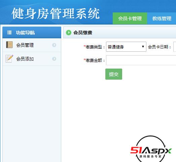The image size is (176, 162).
Task: Click the round arrow icon on 会员添加 row
Action: click(x=54, y=58)
